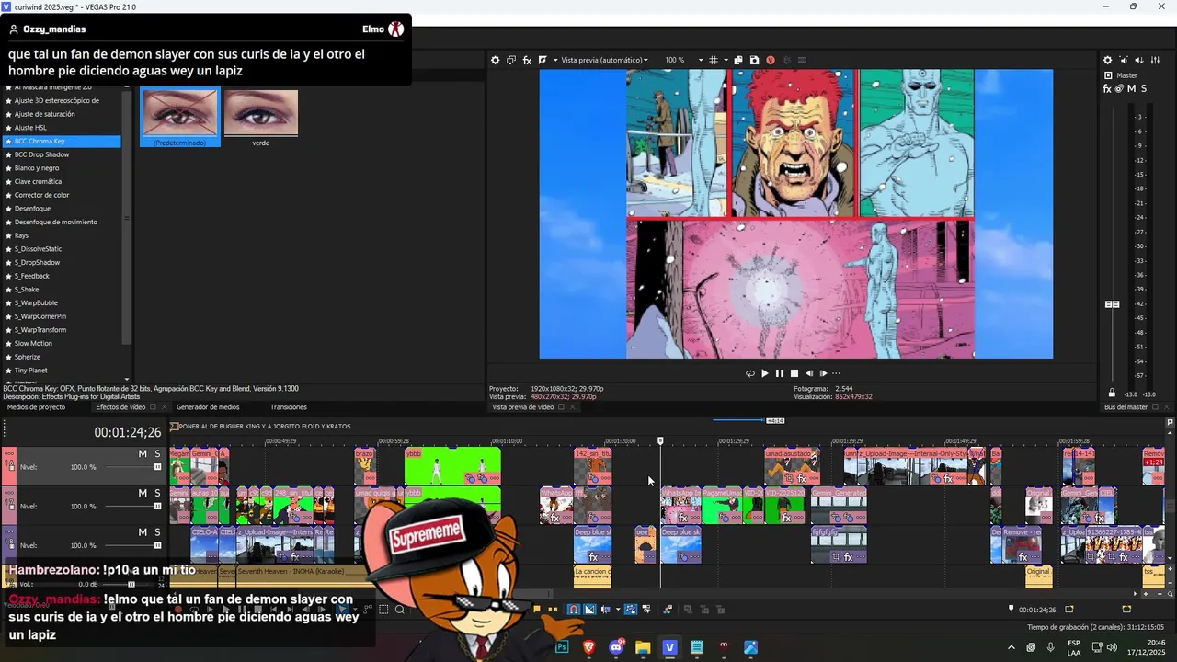
Task: Open Vista previa (automático) quality dropdown
Action: (x=604, y=60)
